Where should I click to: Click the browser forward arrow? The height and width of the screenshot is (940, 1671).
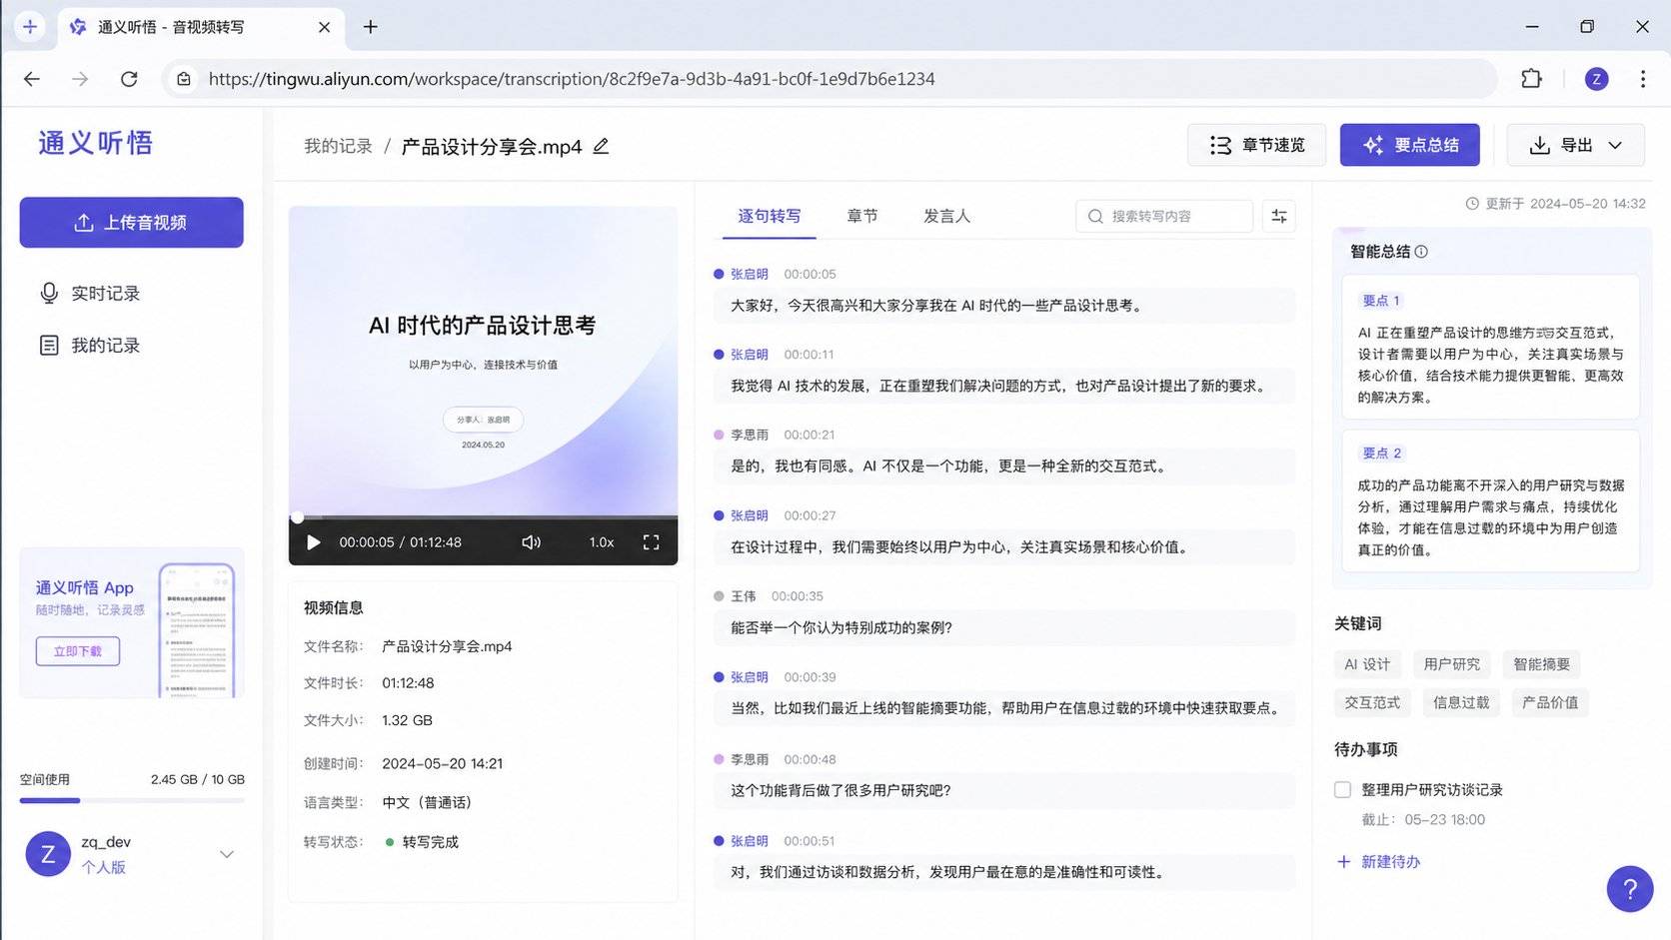80,79
